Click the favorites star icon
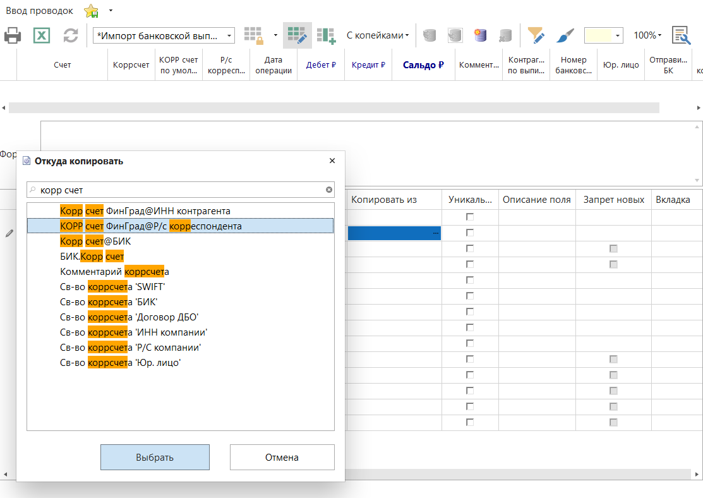 click(x=92, y=11)
